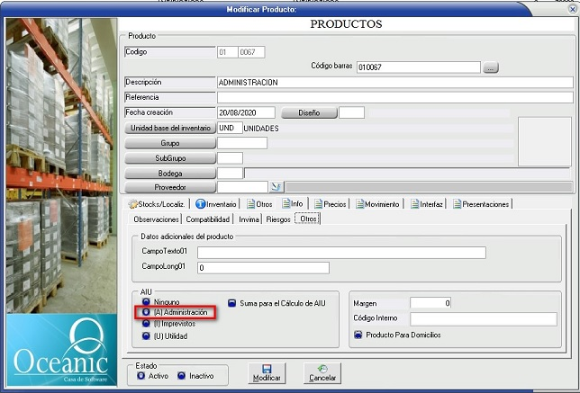
Task: Enable Suma para el Cálculo de AIU
Action: click(x=231, y=303)
